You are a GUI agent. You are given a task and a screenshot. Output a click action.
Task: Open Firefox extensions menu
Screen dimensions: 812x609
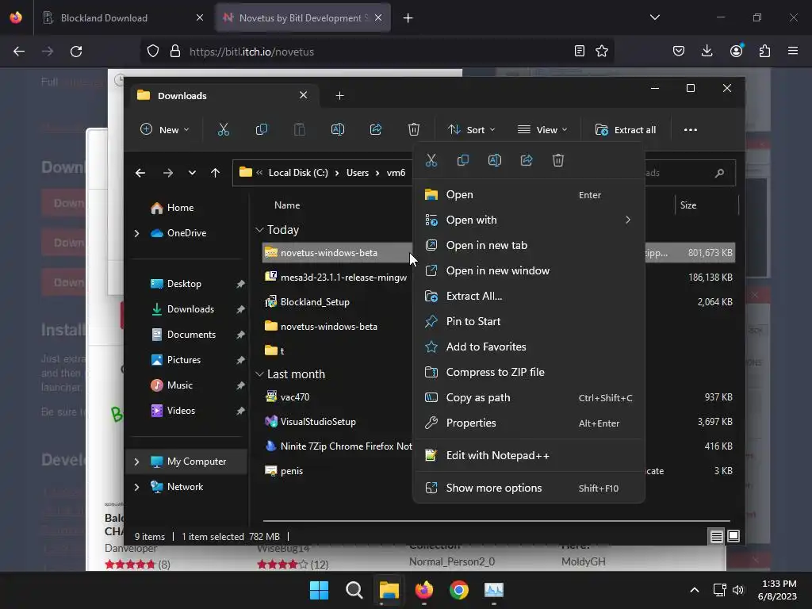click(764, 51)
